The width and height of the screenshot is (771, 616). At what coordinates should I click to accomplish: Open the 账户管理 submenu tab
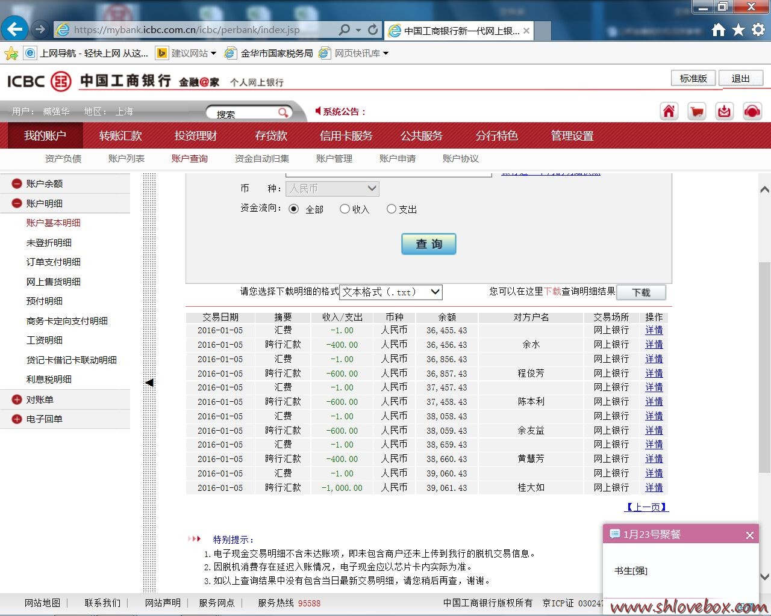coord(334,159)
